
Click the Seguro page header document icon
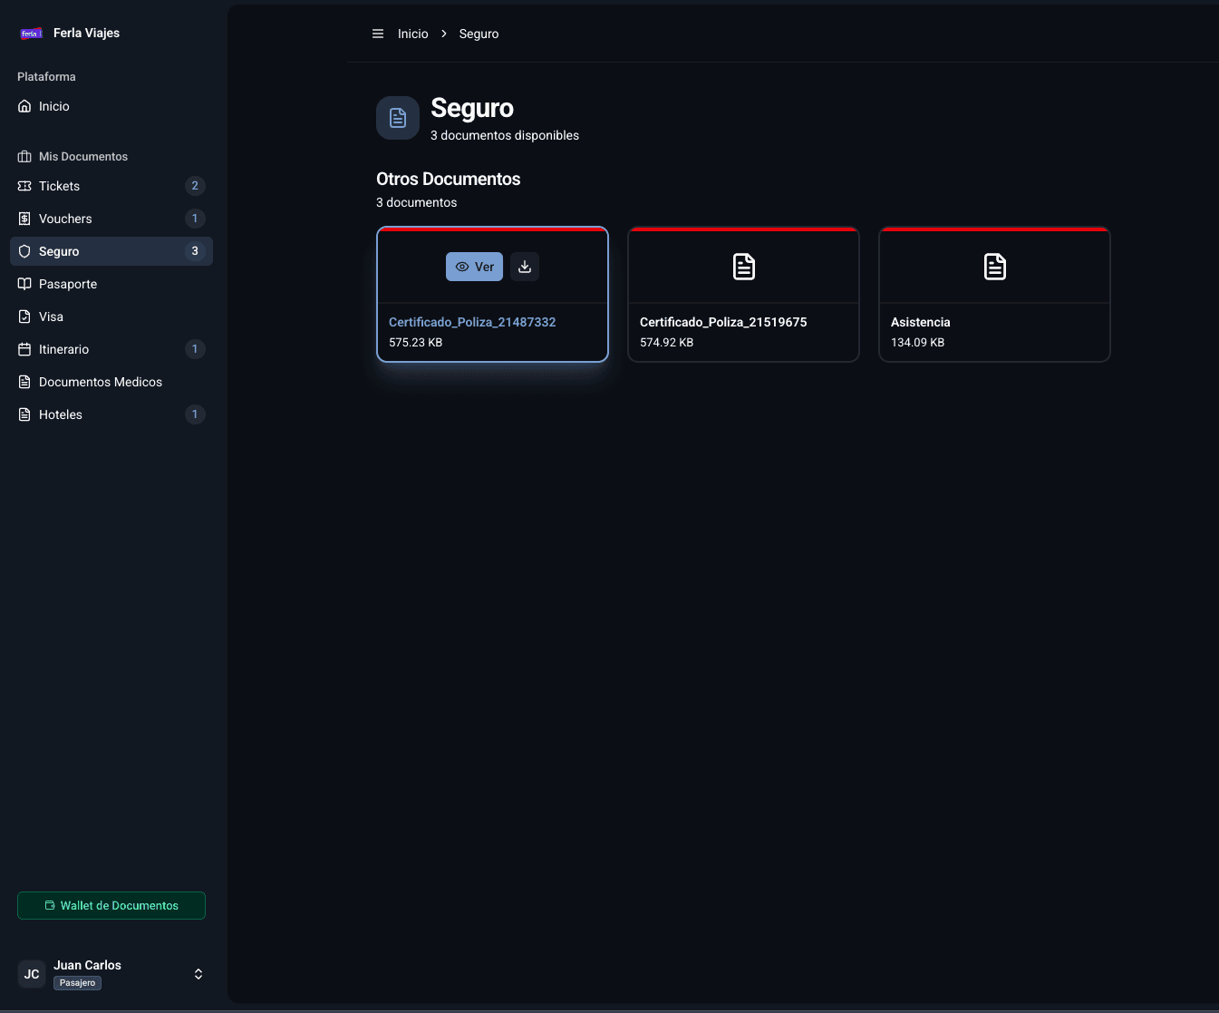tap(398, 118)
